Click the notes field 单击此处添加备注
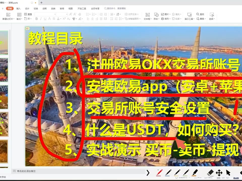 click(26, 171)
